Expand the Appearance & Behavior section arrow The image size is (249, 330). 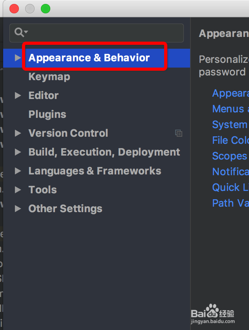[18, 58]
